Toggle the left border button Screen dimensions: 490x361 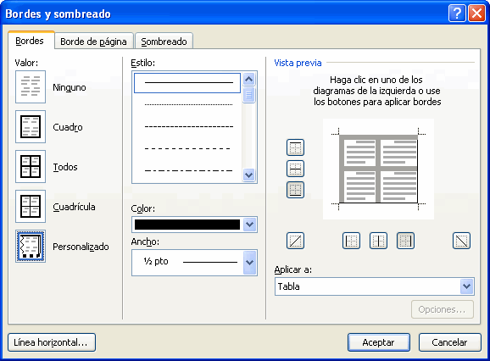[351, 241]
